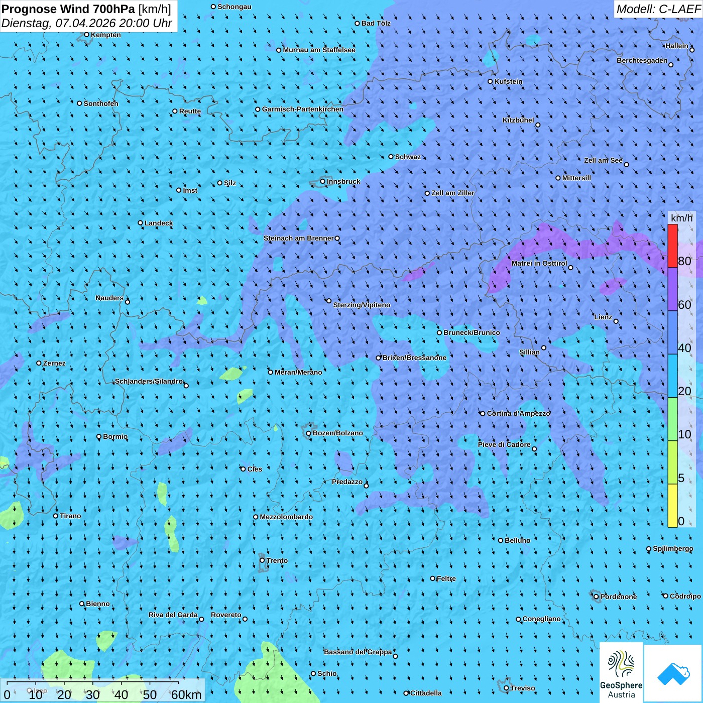Click the Lienz city label
The height and width of the screenshot is (703, 703).
pos(603,317)
